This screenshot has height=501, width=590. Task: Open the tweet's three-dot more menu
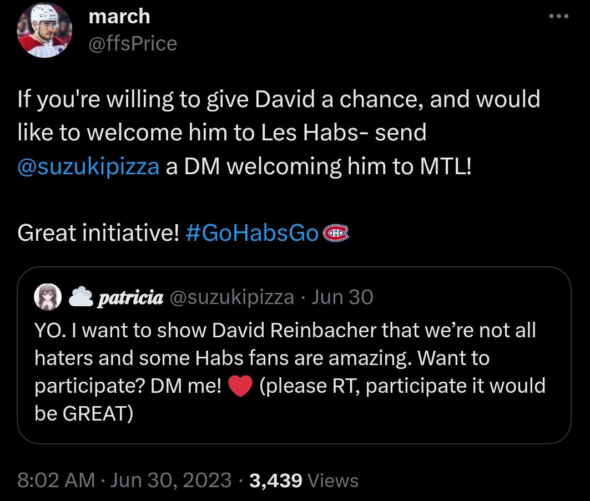click(558, 16)
